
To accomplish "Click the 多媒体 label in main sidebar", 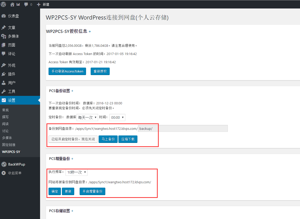I will pyautogui.click(x=13, y=36).
